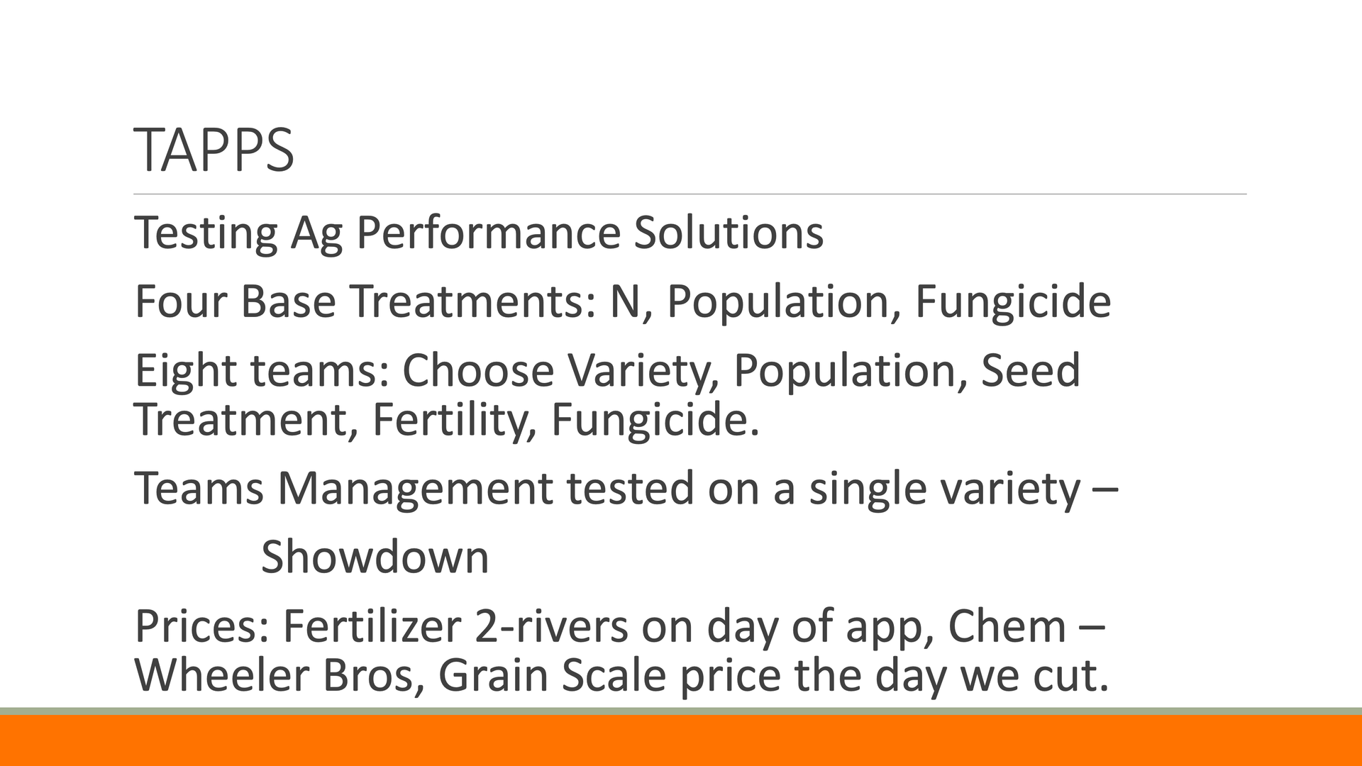Click the TAPPS slide title

(214, 150)
